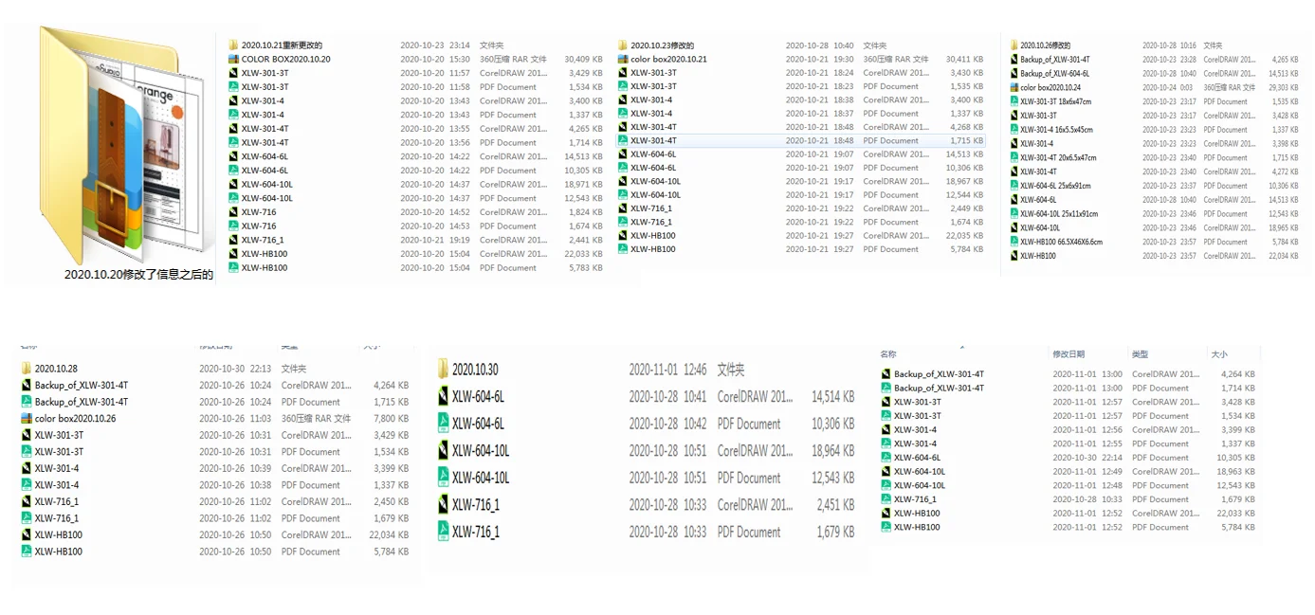Click PDF icon of highlighted XLW-301-4T 1,715 KB row

[623, 140]
